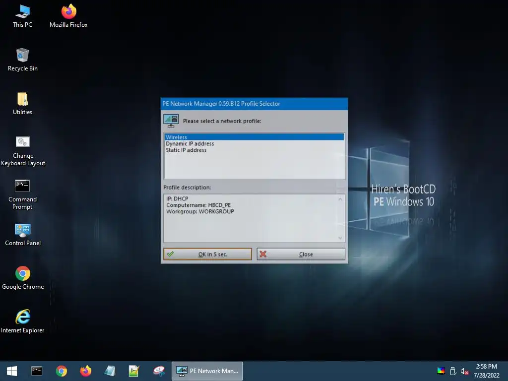Click Workgroup: WORKGROUP description line
The height and width of the screenshot is (381, 508).
pyautogui.click(x=200, y=211)
